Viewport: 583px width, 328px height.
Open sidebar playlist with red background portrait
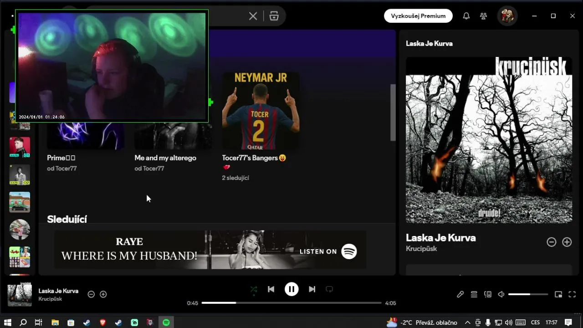[x=20, y=147]
